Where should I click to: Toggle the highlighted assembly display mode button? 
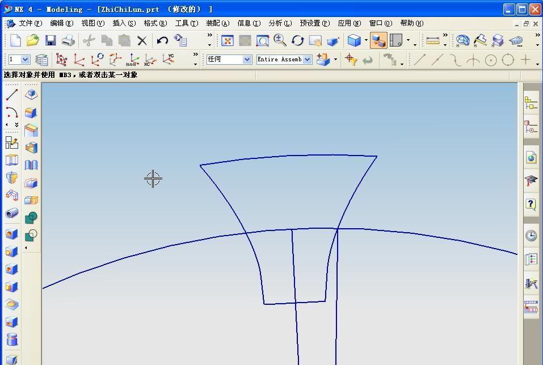point(378,40)
